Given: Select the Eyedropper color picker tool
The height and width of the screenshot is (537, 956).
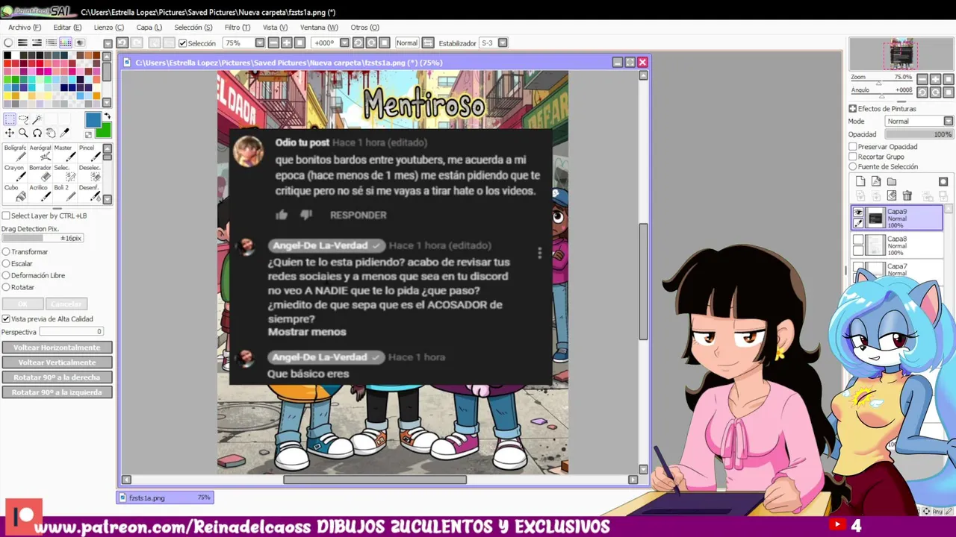Looking at the screenshot, I should click(64, 133).
